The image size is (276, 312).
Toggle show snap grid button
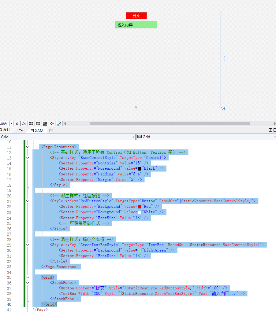31,123
